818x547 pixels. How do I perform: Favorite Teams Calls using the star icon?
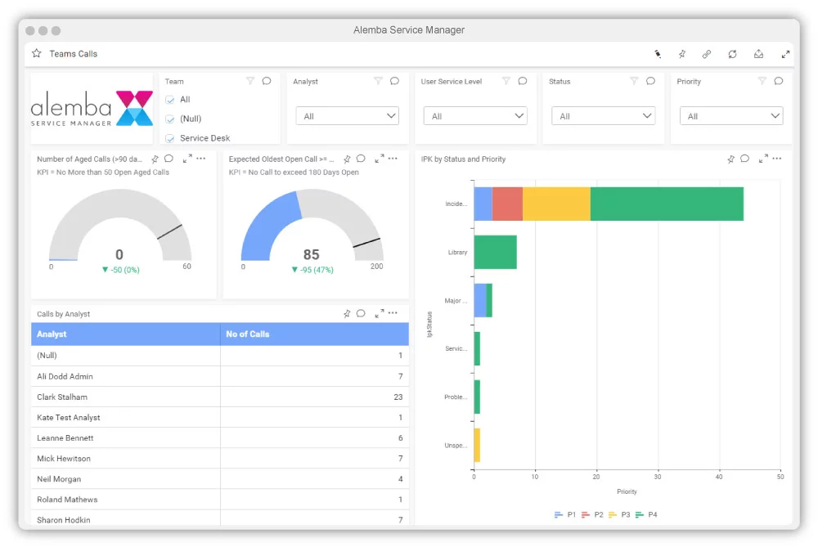[x=35, y=53]
